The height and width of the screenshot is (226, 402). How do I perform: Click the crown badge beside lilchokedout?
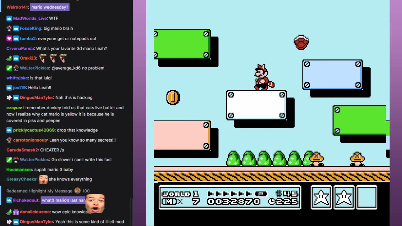(x=9, y=200)
